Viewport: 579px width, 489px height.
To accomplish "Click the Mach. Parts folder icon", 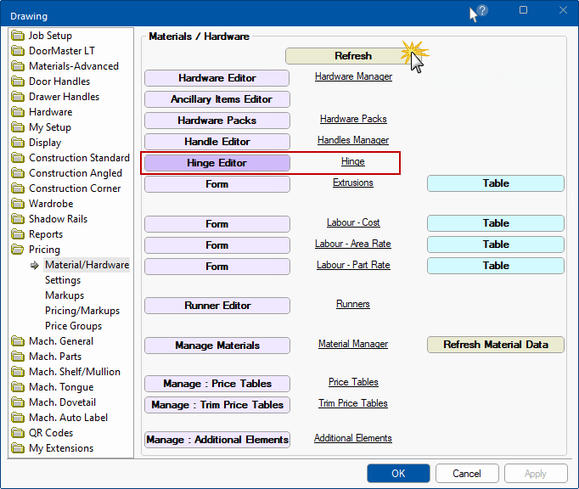I will [x=17, y=357].
